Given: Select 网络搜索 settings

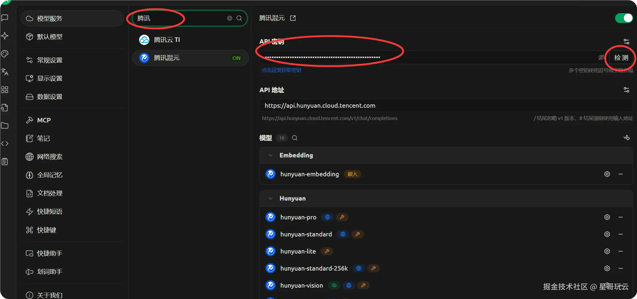Looking at the screenshot, I should tap(72, 157).
